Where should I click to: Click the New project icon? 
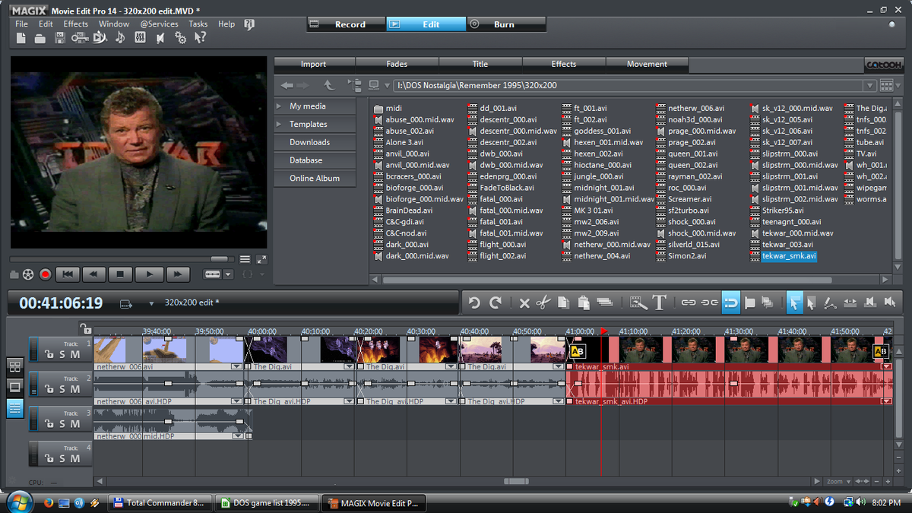coord(21,38)
